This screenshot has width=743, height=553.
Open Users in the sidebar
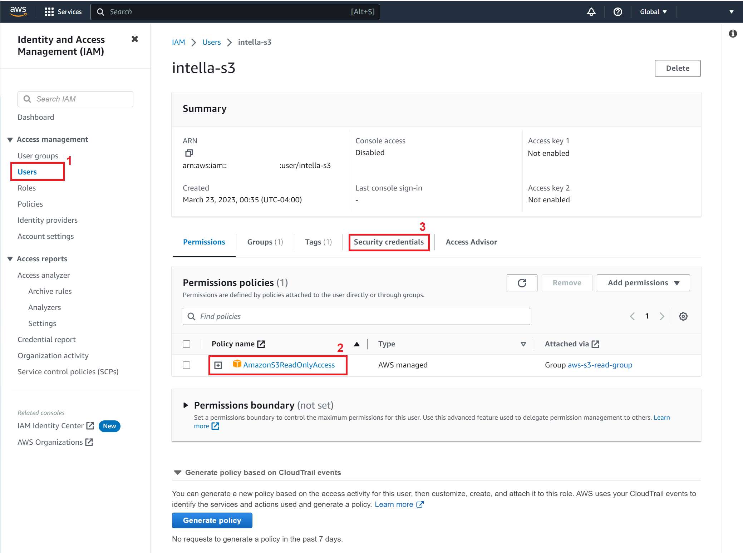pyautogui.click(x=27, y=172)
